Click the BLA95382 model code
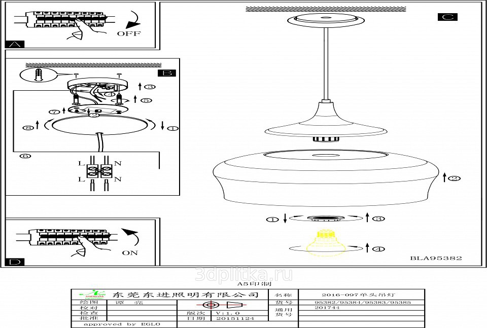487x328 pixels. [436, 258]
